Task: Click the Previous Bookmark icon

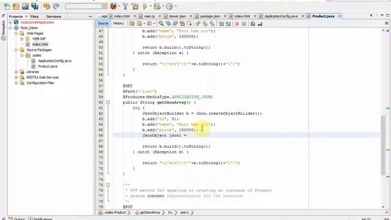Action: pos(198,23)
